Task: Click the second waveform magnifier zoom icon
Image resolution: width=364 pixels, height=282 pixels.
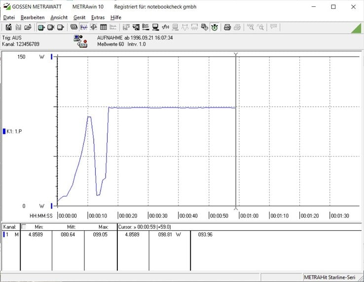Action: (260, 28)
